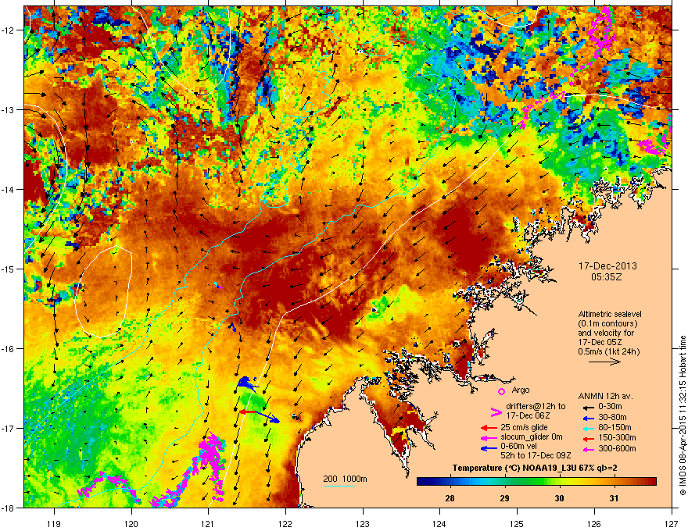
Task: Click the '30-80m' depth label
Action: [x=612, y=417]
